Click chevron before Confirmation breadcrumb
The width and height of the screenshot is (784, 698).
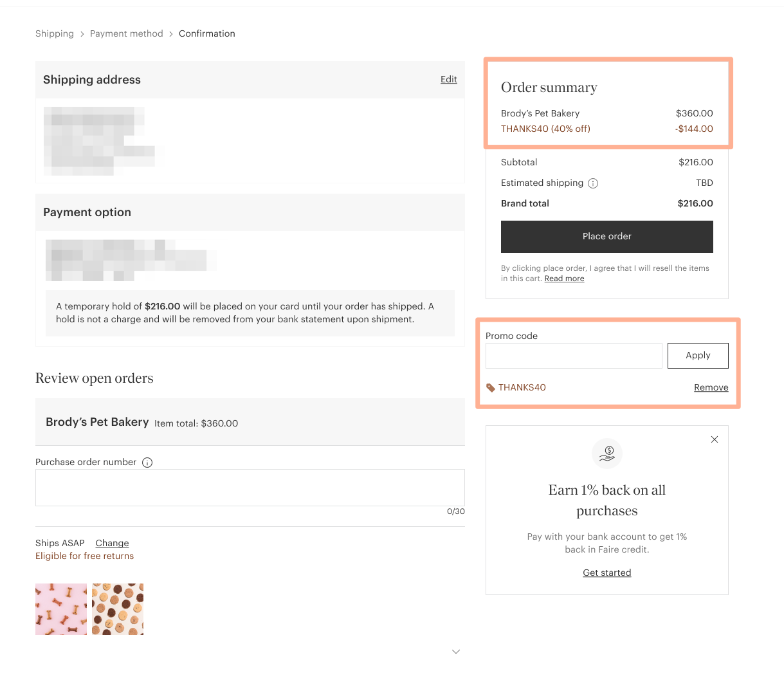(171, 34)
